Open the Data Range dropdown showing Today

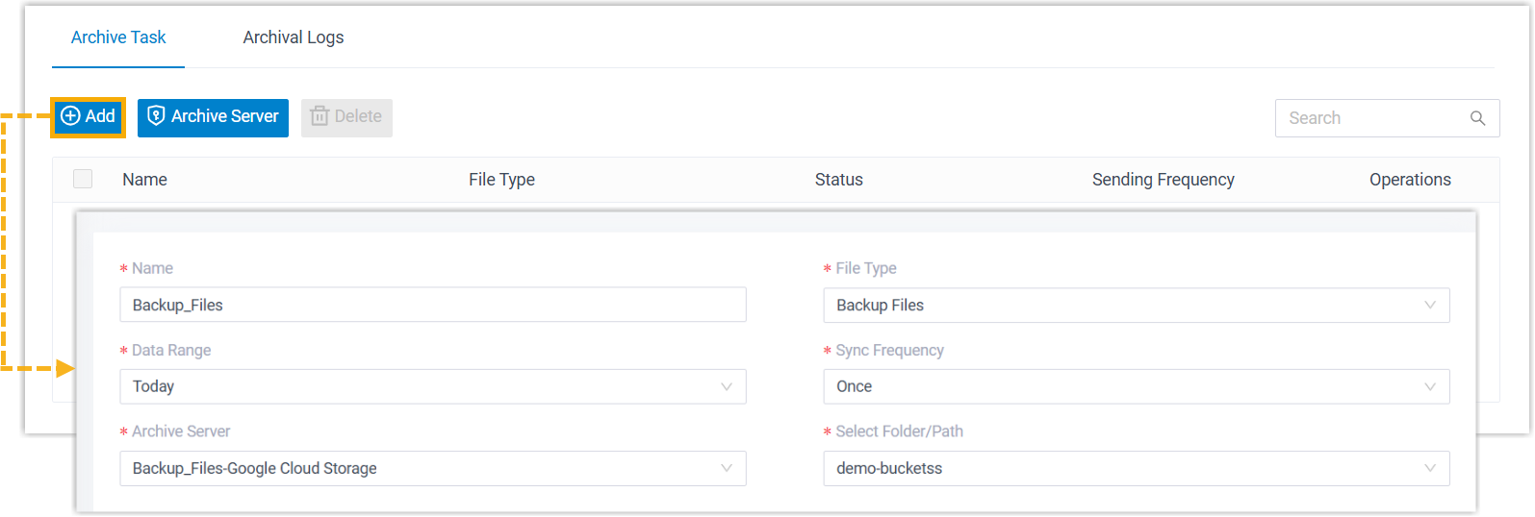pyautogui.click(x=432, y=386)
